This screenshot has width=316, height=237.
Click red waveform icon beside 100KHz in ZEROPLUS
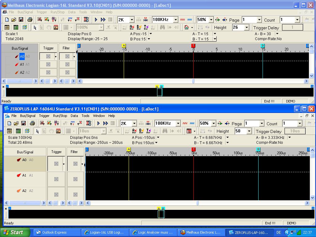pyautogui.click(x=185, y=123)
